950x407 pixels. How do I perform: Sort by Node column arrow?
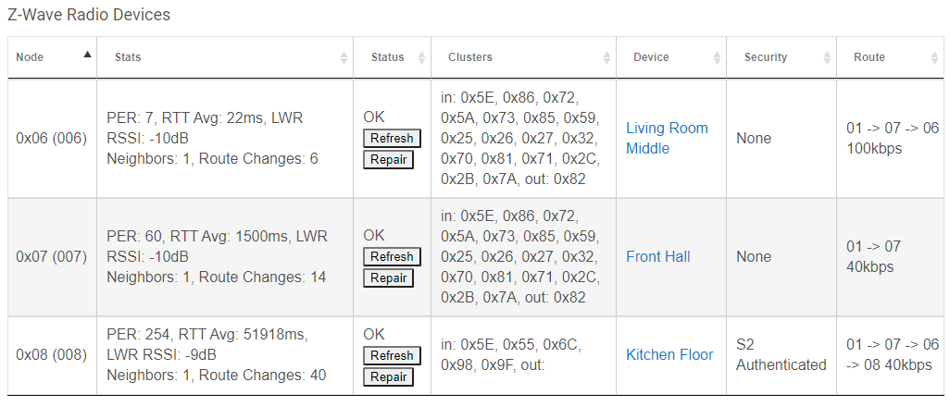87,55
